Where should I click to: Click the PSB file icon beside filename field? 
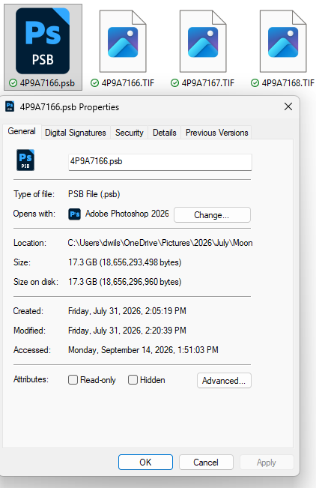pos(25,160)
